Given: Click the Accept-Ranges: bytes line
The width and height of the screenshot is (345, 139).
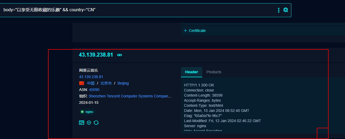Looking at the screenshot, I should click(x=202, y=100).
